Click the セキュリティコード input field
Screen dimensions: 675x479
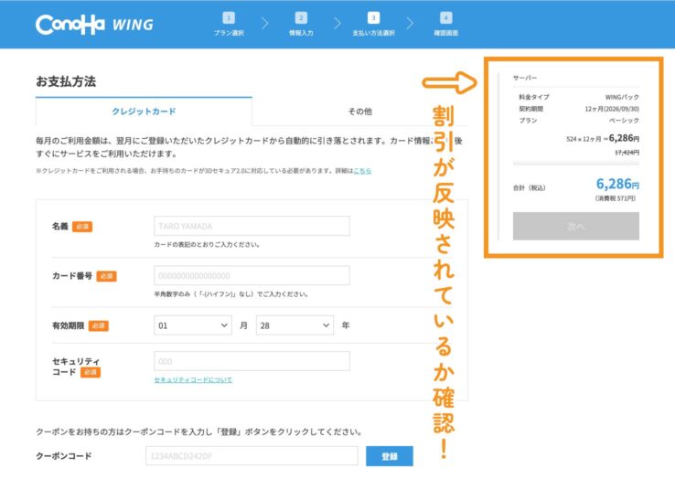coord(252,361)
